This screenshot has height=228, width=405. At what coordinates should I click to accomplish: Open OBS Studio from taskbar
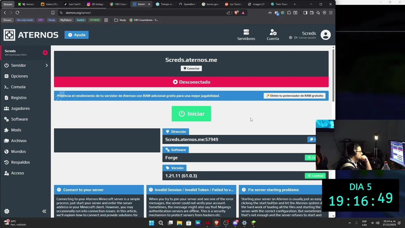pos(226,223)
